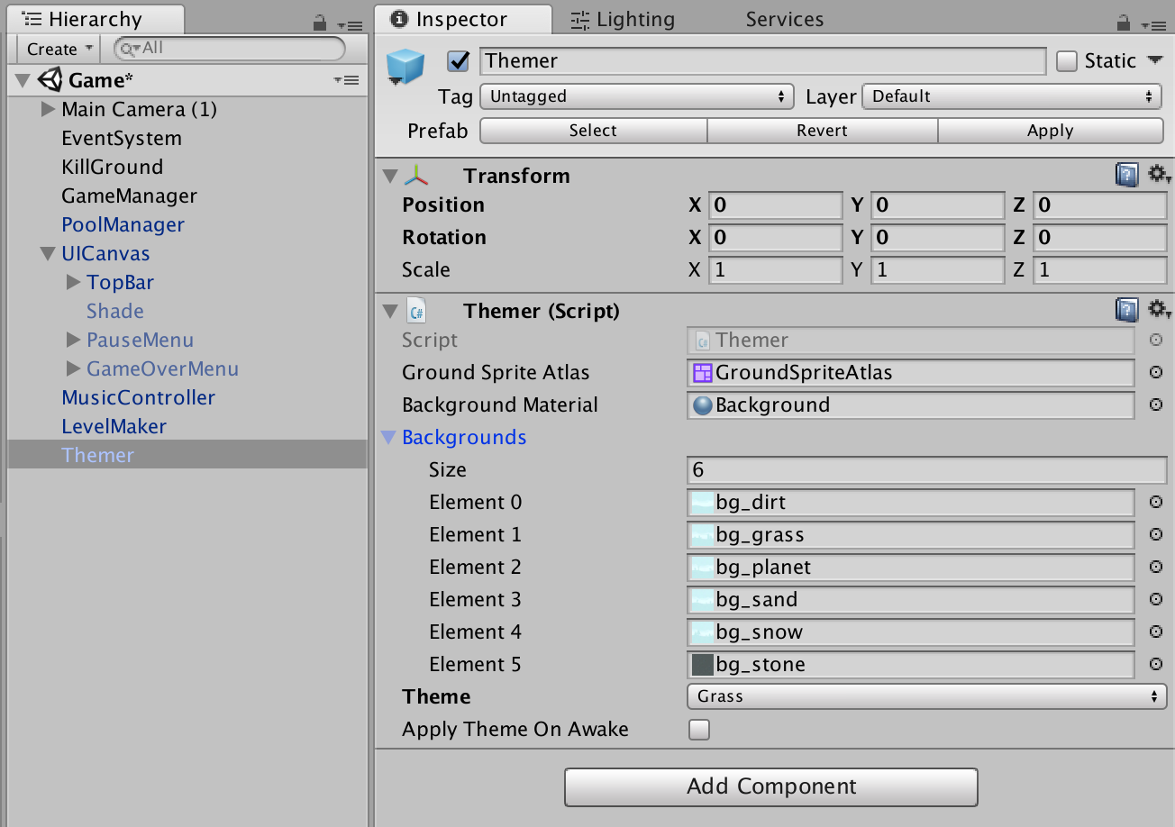
Task: Click the prefab Revert button
Action: tap(822, 131)
